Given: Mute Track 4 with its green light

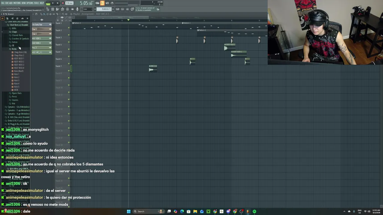Looking at the screenshot, I should 69,49.
